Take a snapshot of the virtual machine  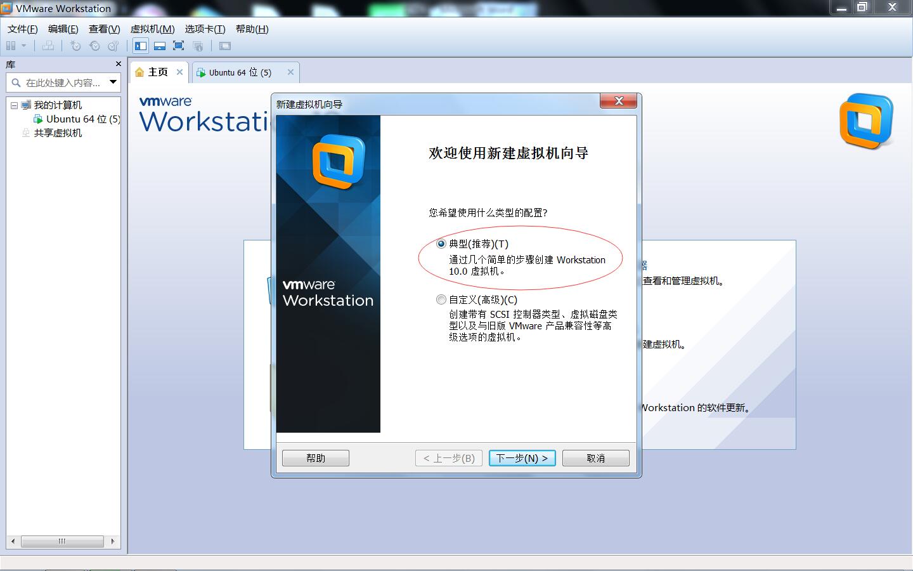tap(75, 45)
